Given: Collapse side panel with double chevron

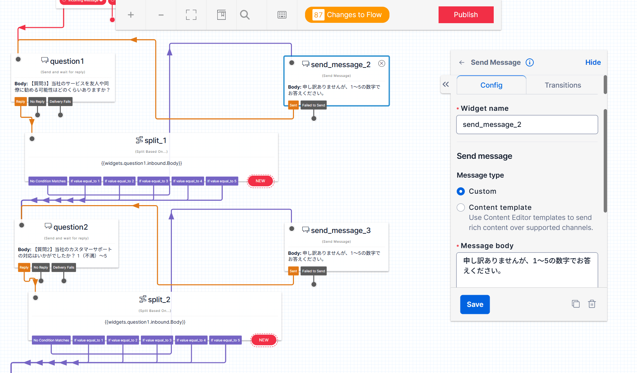Looking at the screenshot, I should click(x=446, y=85).
